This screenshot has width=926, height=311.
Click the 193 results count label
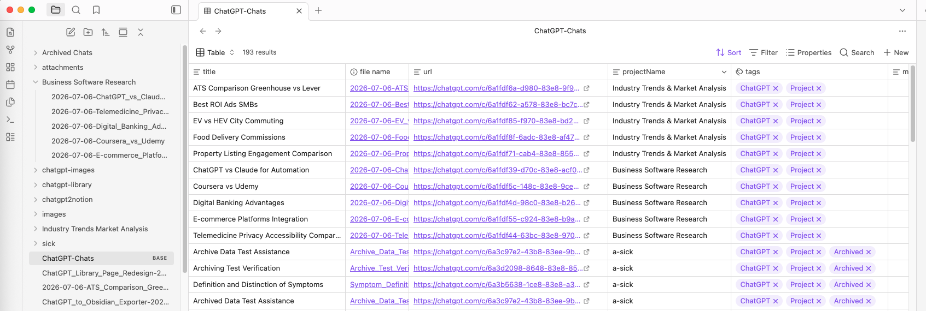[x=259, y=52]
